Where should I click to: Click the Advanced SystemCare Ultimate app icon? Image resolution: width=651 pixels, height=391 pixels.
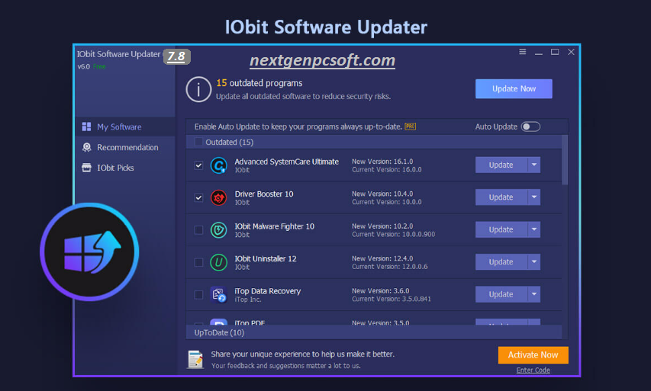[x=218, y=165]
